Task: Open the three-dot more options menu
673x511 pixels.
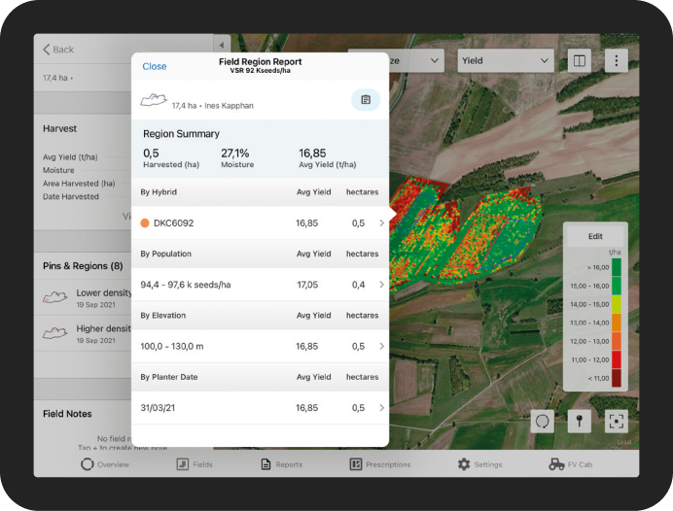Action: pos(615,60)
